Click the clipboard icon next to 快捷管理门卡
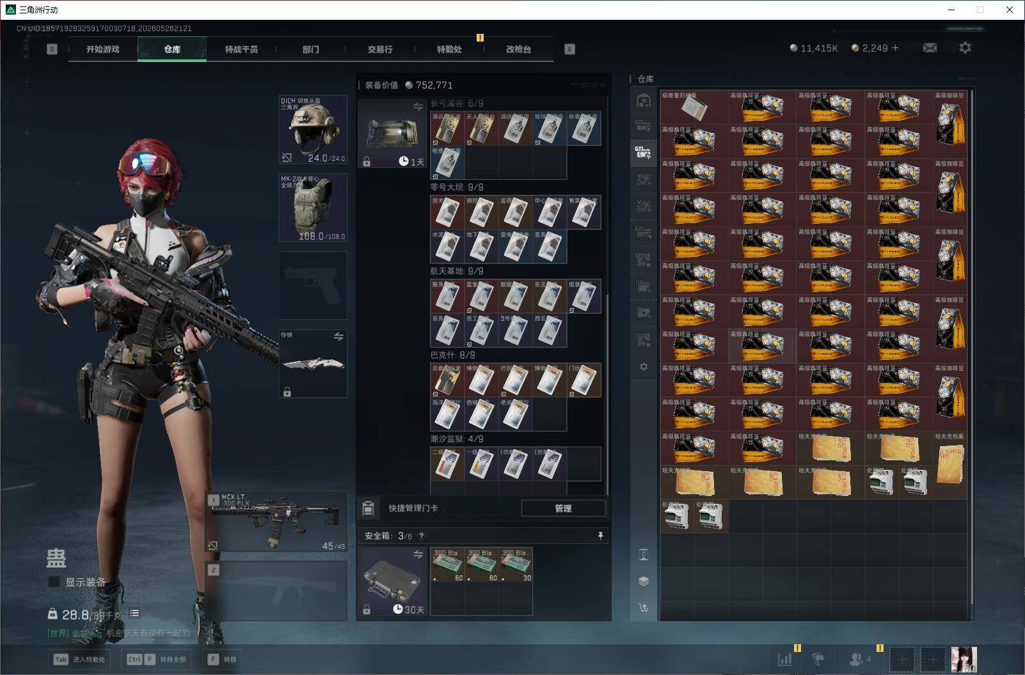 368,508
